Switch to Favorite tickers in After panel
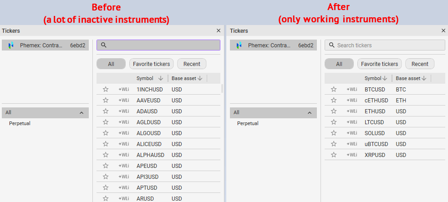The width and height of the screenshot is (448, 202). click(379, 64)
